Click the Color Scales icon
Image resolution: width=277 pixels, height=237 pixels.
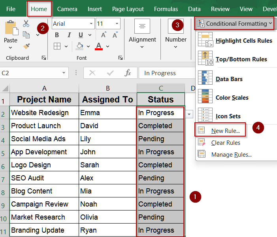(x=205, y=96)
